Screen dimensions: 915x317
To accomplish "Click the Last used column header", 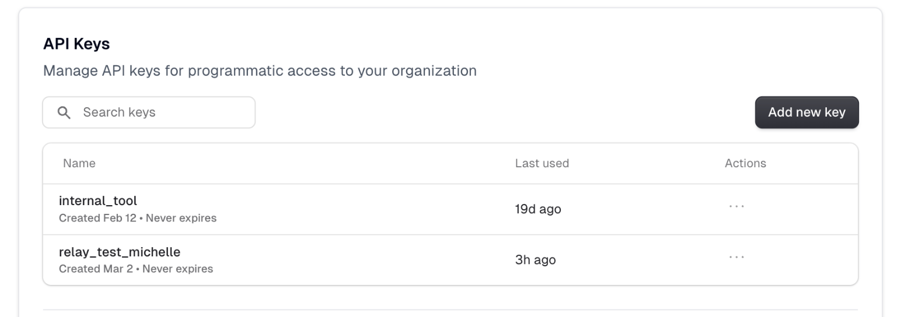I will (x=542, y=164).
